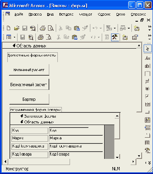Select the Page Break toolbox tool
Viewport: 153px width, 174px height.
point(147,127)
